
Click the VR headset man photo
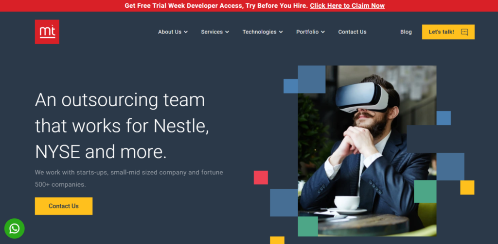pos(367,151)
